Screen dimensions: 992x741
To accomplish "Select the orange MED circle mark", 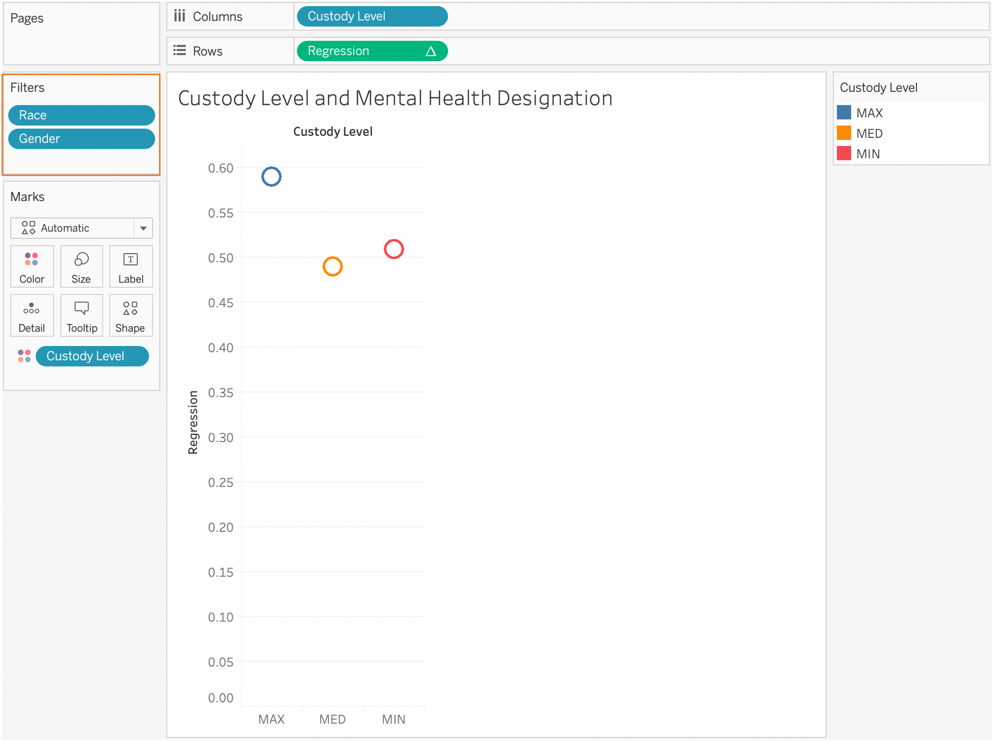I will click(332, 267).
